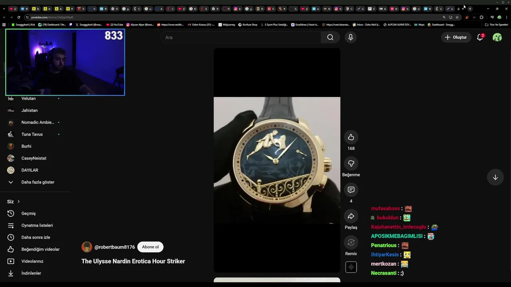This screenshot has width=511, height=287.
Task: Click the Oluştur create button
Action: tap(456, 37)
